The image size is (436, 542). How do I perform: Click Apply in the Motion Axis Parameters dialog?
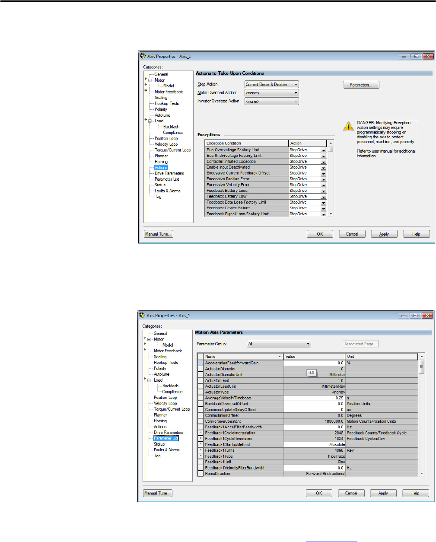pos(383,493)
